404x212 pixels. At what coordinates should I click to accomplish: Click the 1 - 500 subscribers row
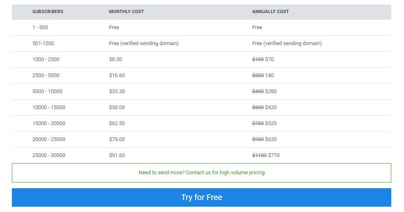pos(201,27)
